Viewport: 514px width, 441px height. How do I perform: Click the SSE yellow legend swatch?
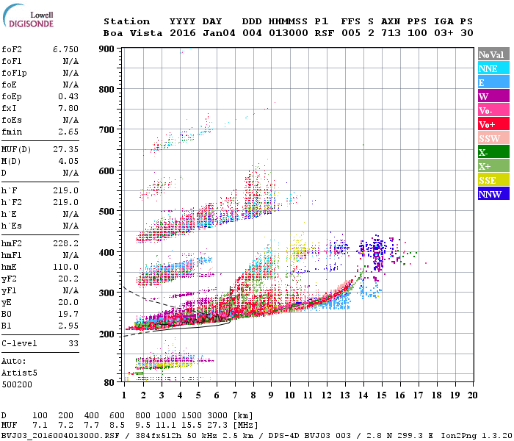pos(493,180)
